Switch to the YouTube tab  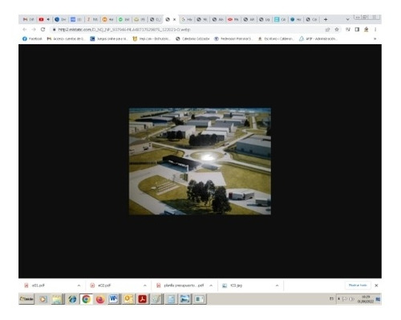pyautogui.click(x=44, y=19)
